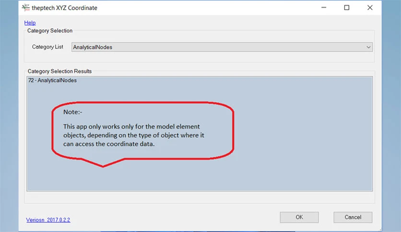This screenshot has height=232, width=401.
Task: Click the 'Category List' label
Action: click(47, 47)
